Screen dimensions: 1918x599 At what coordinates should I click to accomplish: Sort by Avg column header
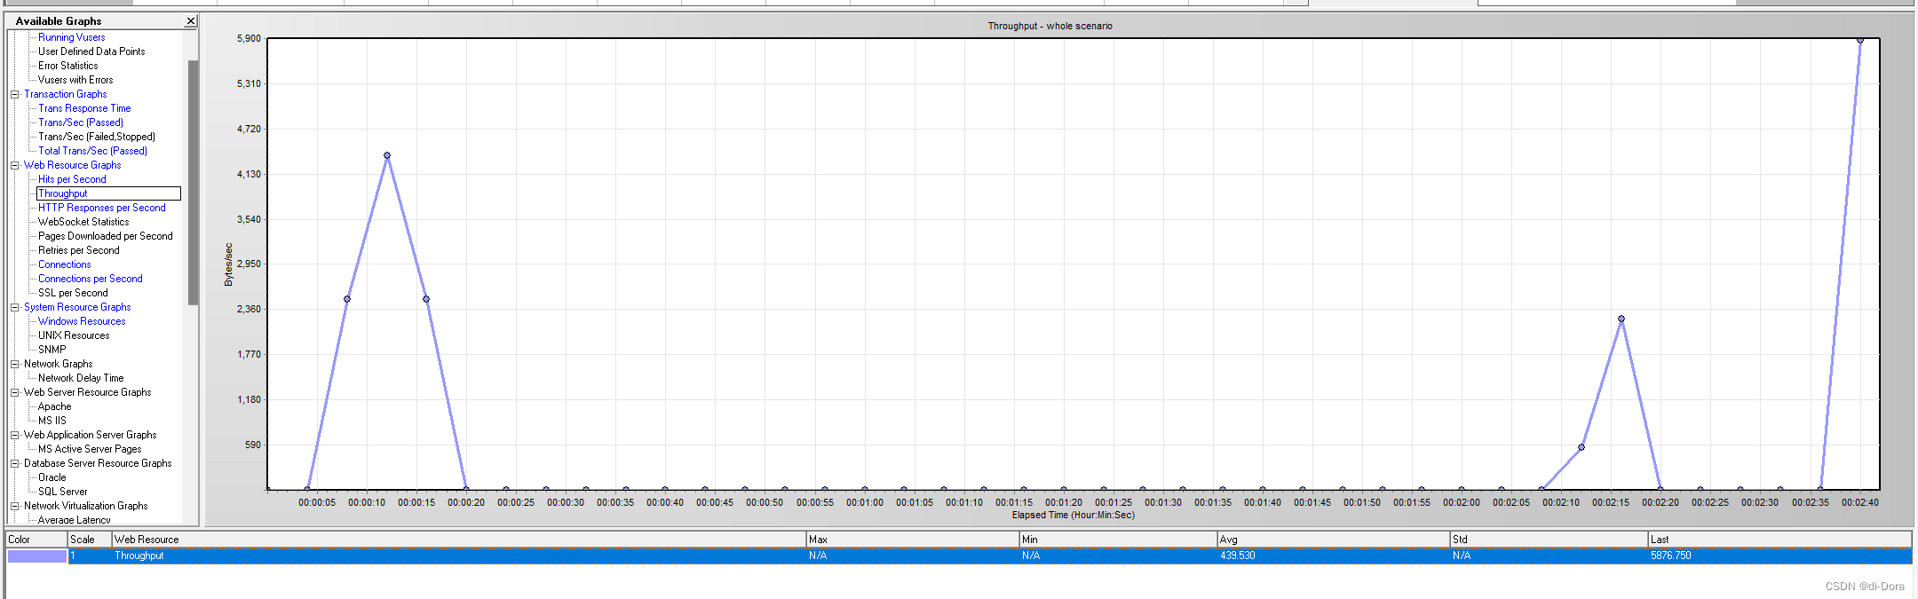(x=1334, y=540)
